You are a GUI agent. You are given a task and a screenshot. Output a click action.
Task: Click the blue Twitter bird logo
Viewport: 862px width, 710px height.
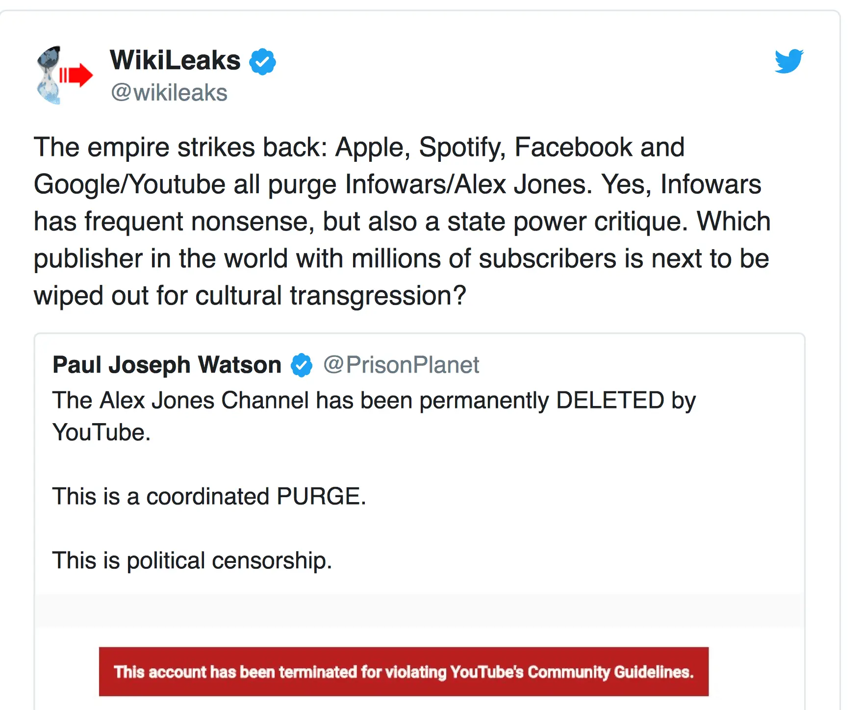tap(789, 61)
